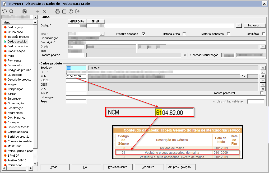Click menu scrollbar down arrow

[35, 164]
